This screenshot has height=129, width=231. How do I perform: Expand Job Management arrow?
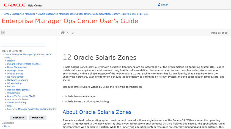tap(5, 77)
